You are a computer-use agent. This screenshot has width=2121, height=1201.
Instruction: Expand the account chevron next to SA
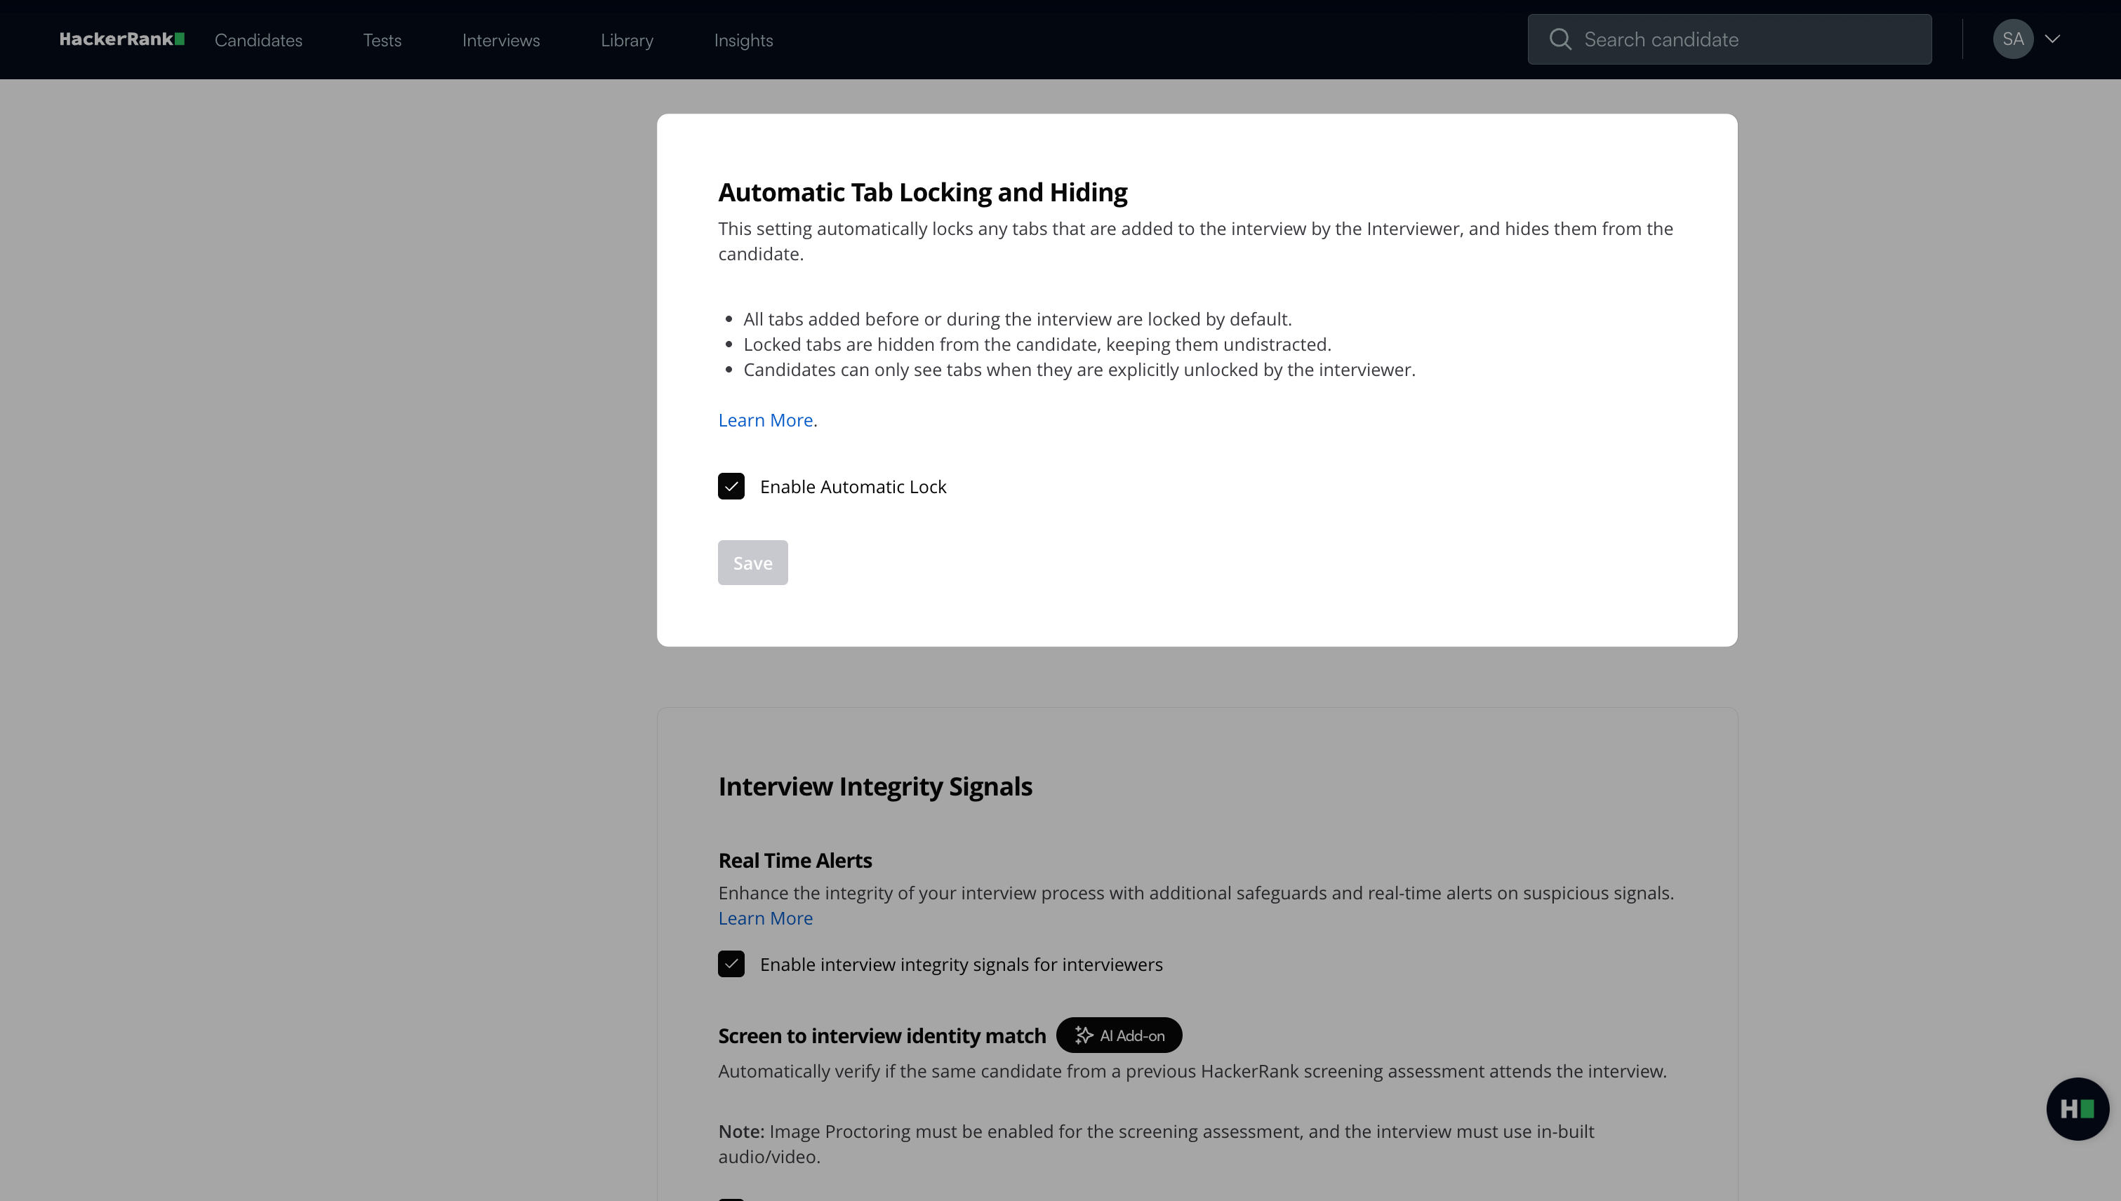click(x=2052, y=39)
